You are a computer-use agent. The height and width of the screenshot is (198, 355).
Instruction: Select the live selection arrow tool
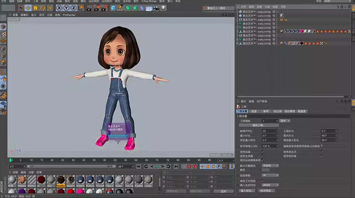[x=20, y=8]
